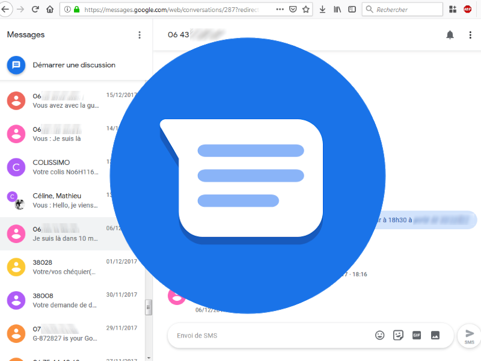
Task: Open conversation options three-dot menu
Action: pos(470,35)
